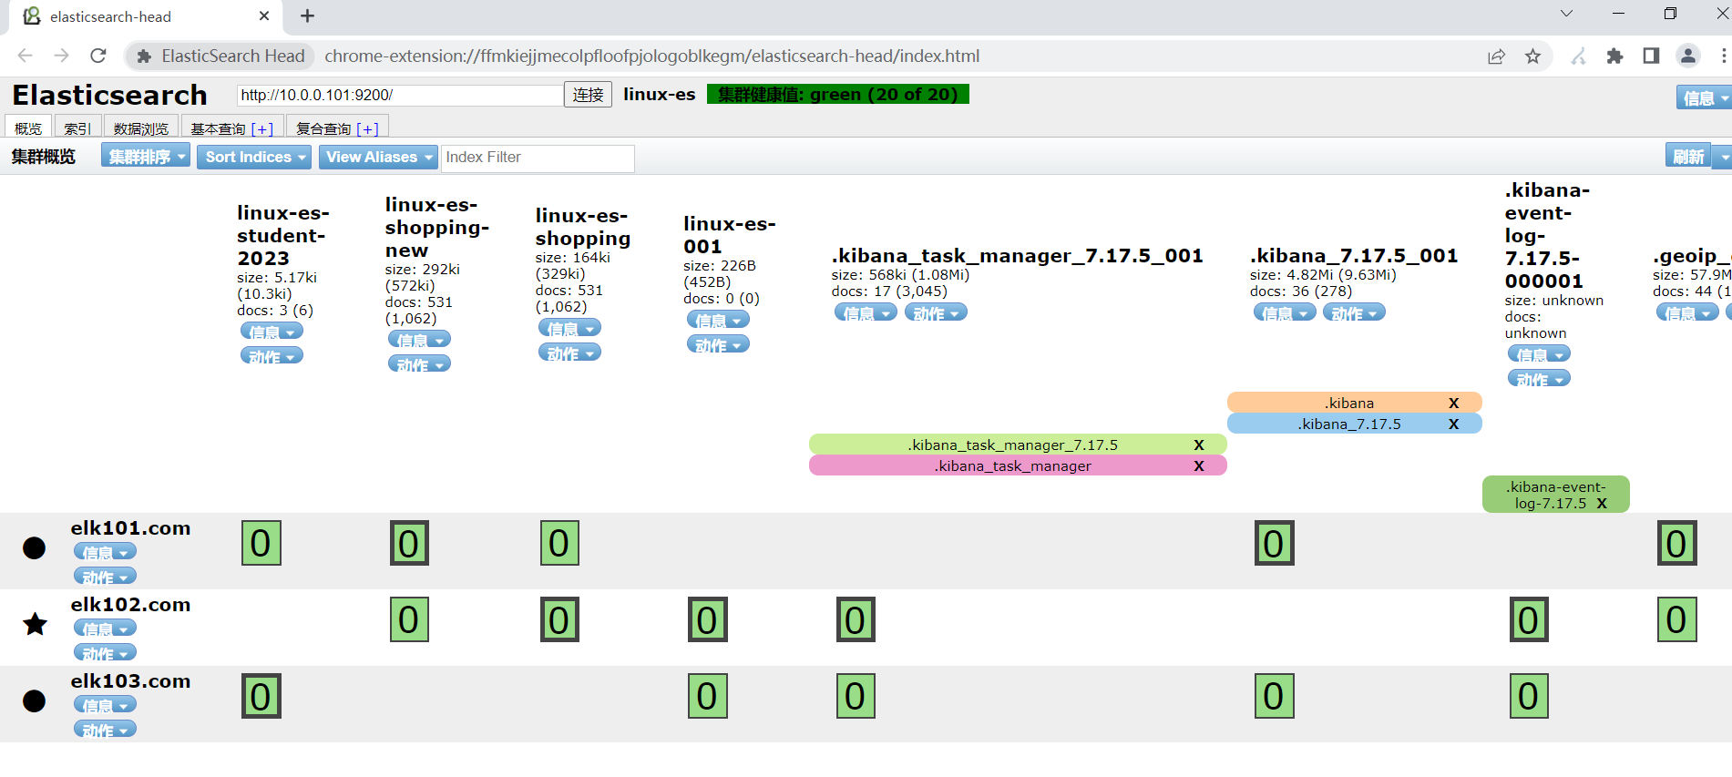This screenshot has width=1732, height=777.
Task: Open the tab search chevron in title bar
Action: (1566, 14)
